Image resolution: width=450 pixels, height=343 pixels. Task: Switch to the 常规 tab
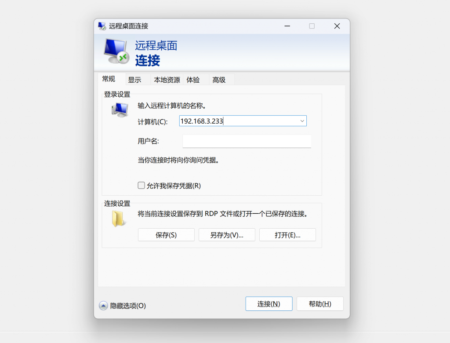click(x=109, y=79)
